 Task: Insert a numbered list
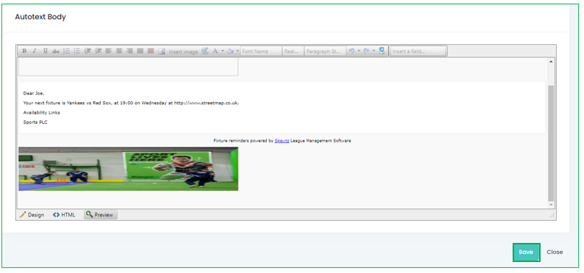(x=66, y=51)
